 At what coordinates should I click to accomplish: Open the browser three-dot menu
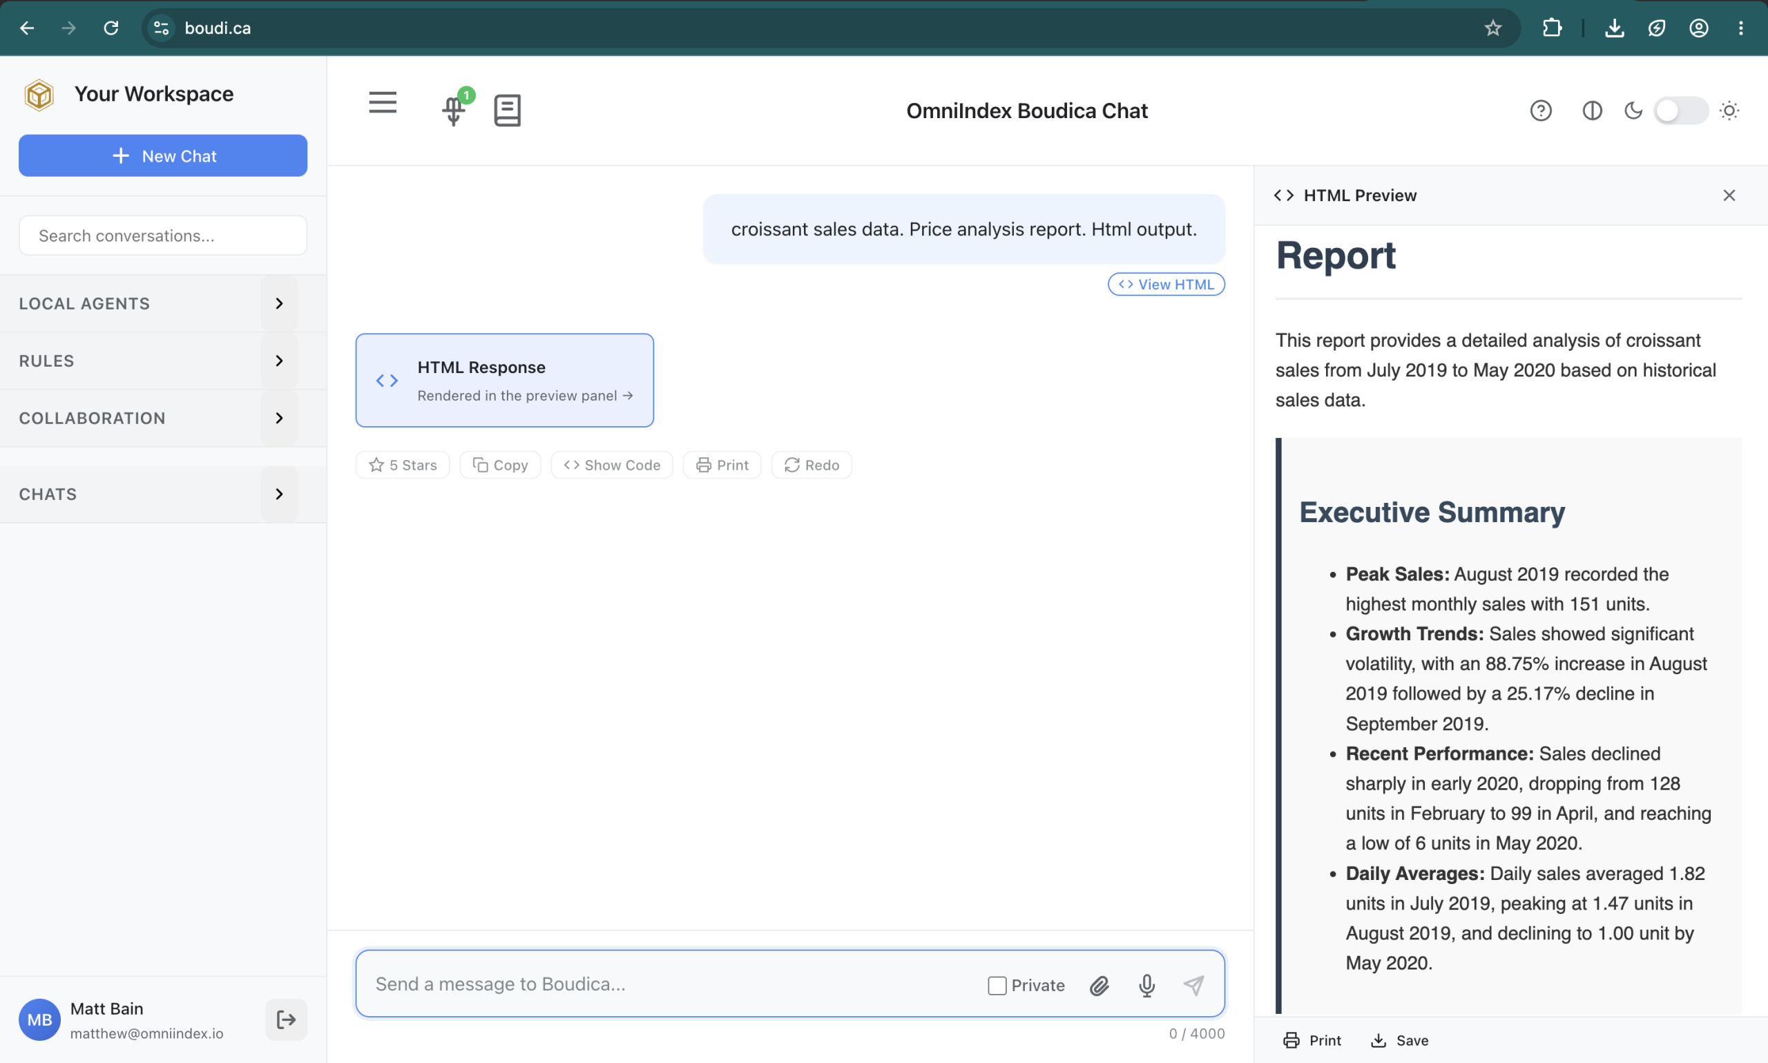1741,28
